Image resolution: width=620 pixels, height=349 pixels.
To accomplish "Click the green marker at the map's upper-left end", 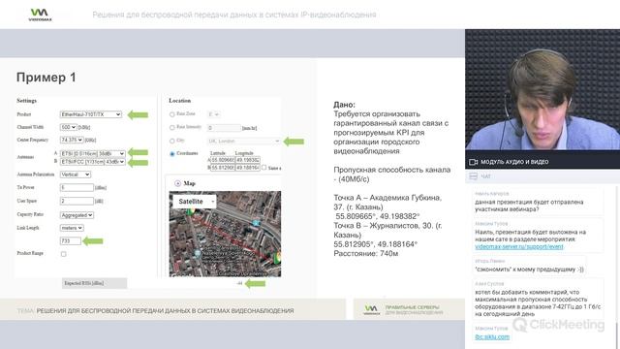I will point(190,211).
